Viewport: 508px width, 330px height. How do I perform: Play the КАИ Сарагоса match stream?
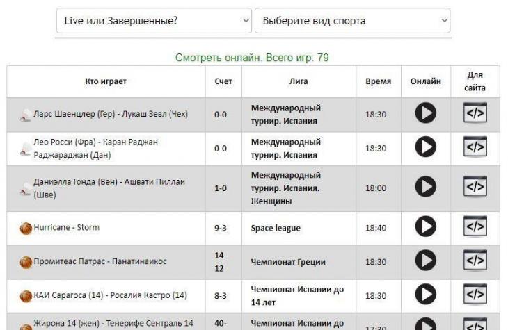tap(425, 295)
